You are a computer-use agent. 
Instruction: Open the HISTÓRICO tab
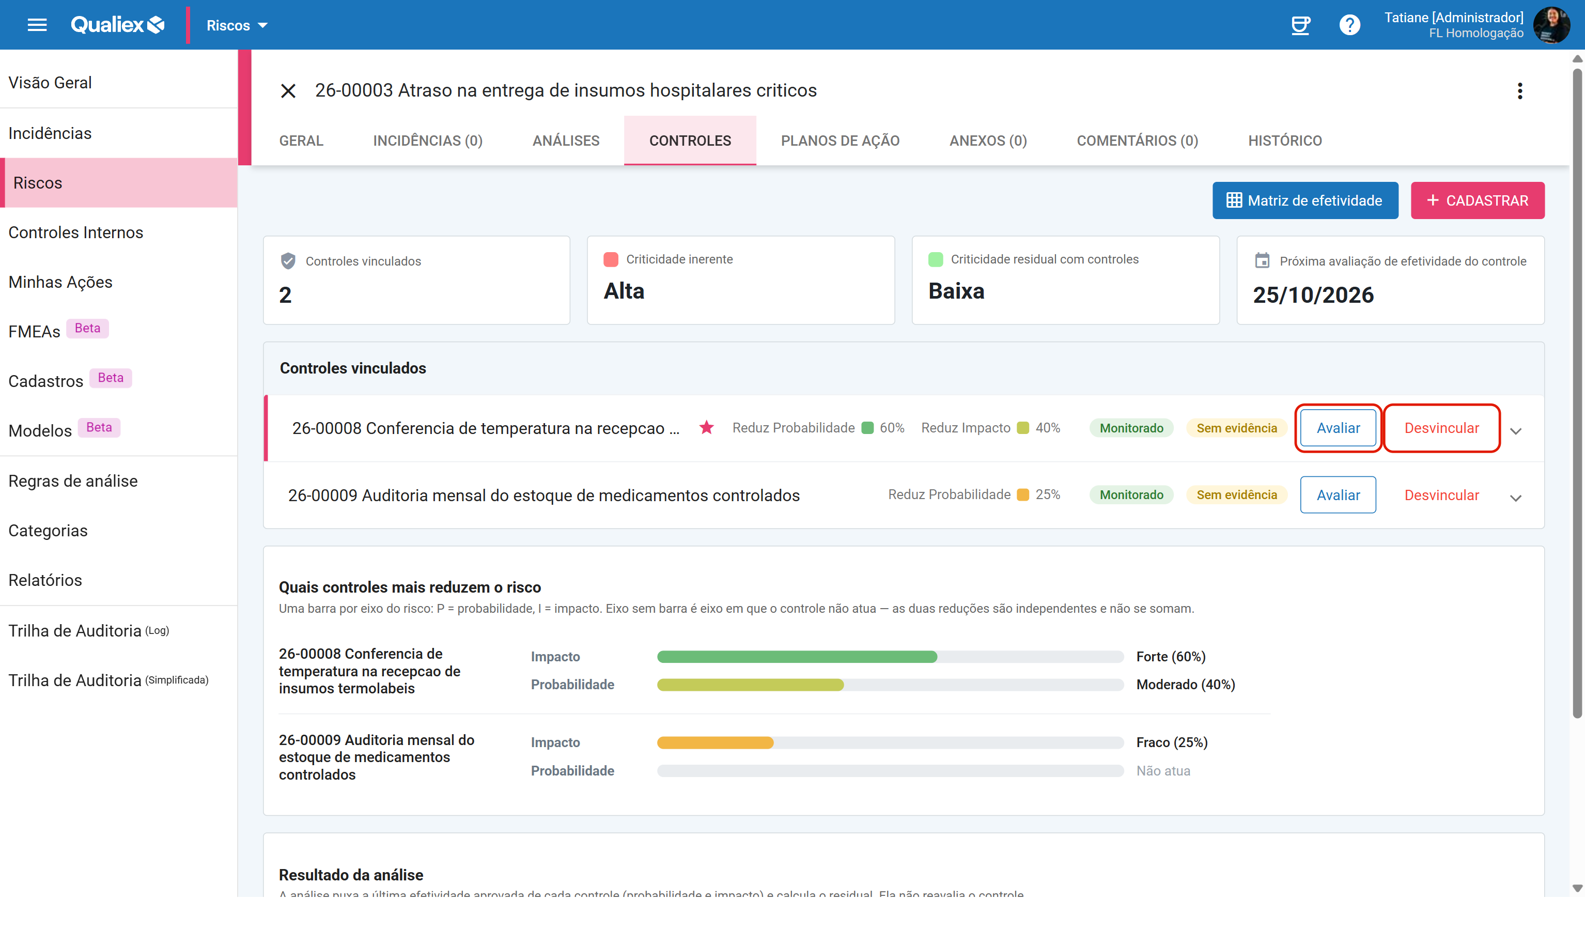click(1285, 141)
